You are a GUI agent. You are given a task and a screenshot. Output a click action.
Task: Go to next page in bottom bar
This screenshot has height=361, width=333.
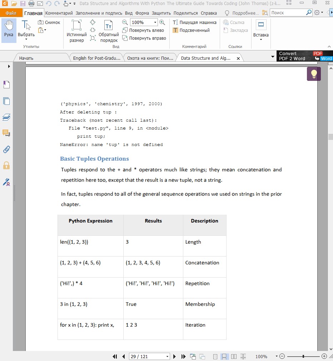pyautogui.click(x=174, y=356)
